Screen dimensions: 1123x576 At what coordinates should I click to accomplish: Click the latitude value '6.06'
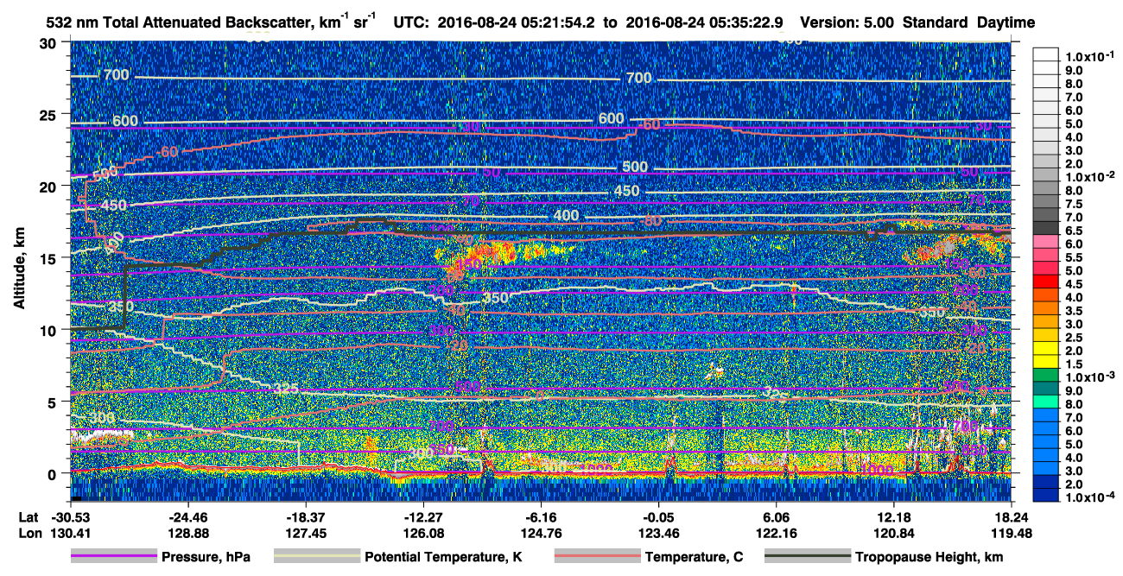pyautogui.click(x=776, y=518)
